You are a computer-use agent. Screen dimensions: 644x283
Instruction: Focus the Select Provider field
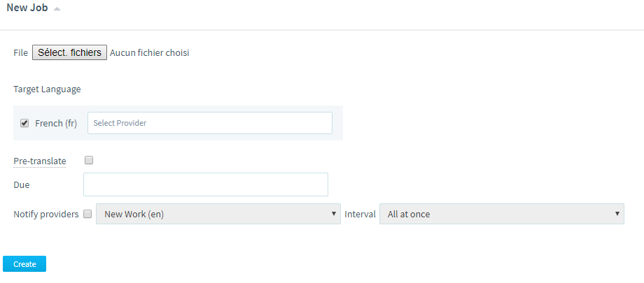210,123
